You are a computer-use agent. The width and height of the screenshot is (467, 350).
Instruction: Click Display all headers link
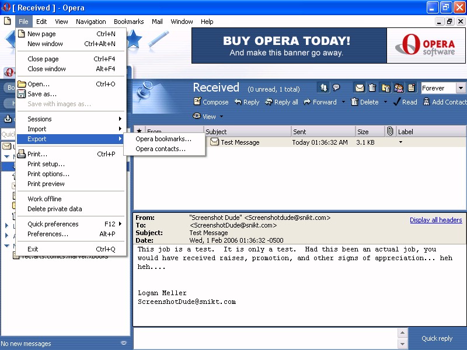[435, 220]
